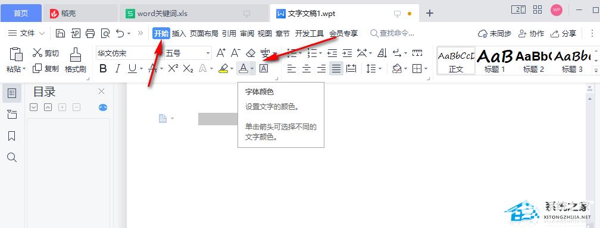
Task: Click the sidebar magnifier search icon
Action: 12,157
